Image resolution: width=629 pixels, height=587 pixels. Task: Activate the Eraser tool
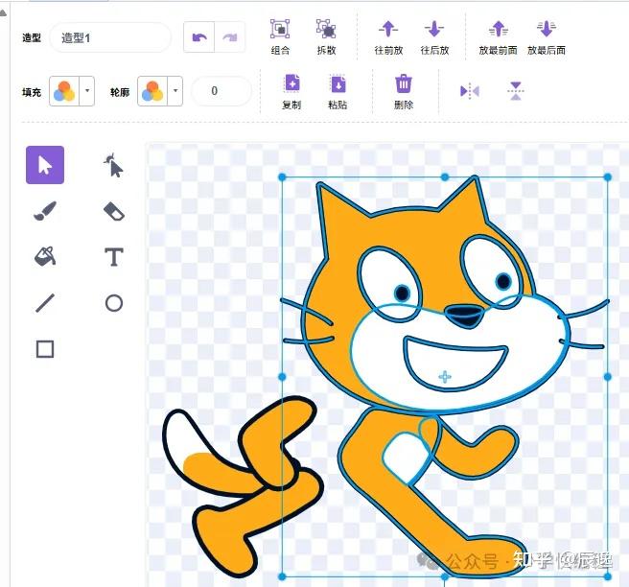114,211
